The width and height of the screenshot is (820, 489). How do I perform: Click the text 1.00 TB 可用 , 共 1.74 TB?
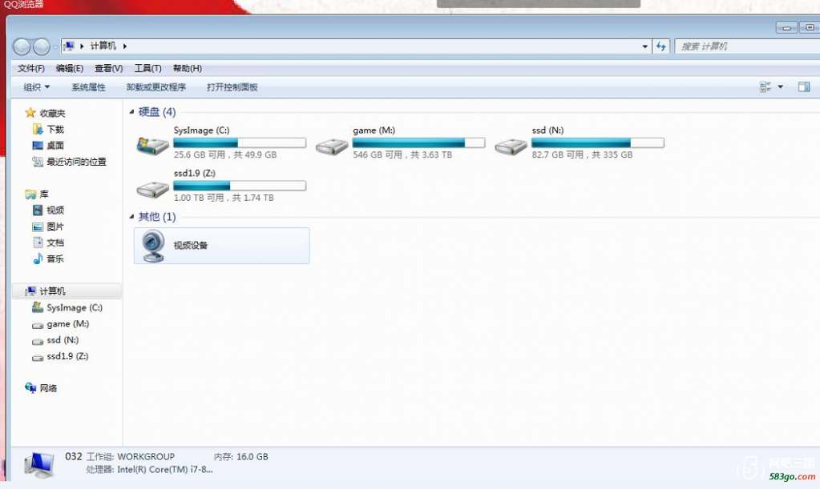coord(224,198)
